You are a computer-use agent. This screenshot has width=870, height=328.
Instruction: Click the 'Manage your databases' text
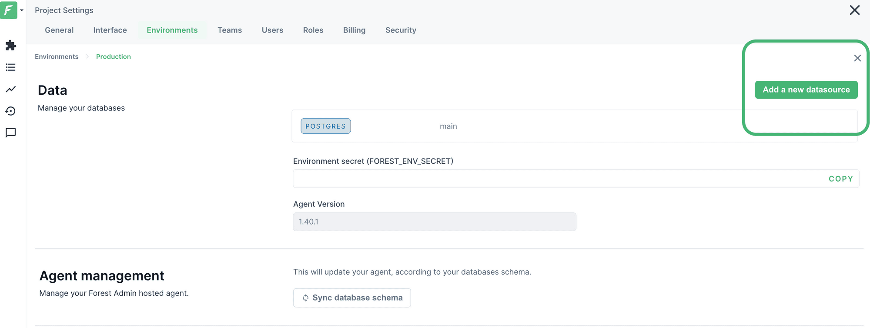click(81, 108)
